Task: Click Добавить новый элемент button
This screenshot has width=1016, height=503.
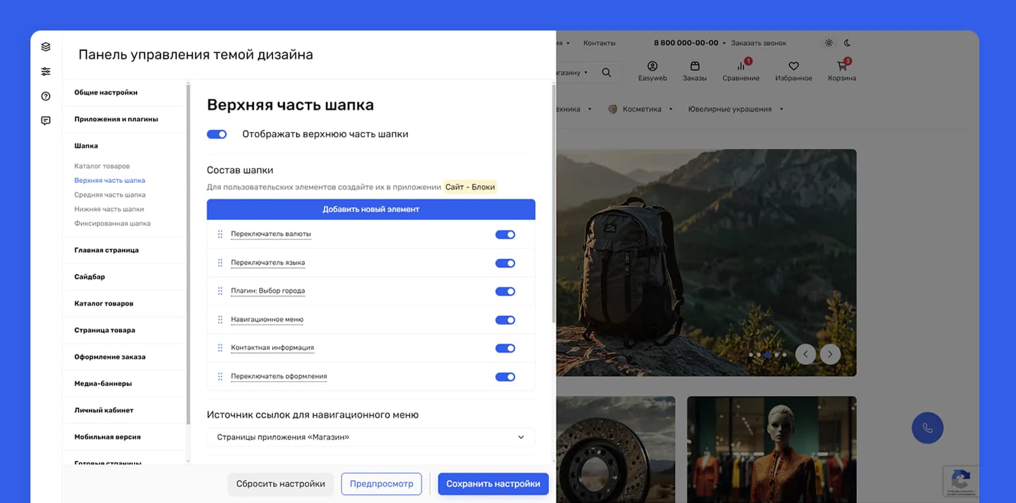Action: [x=371, y=210]
